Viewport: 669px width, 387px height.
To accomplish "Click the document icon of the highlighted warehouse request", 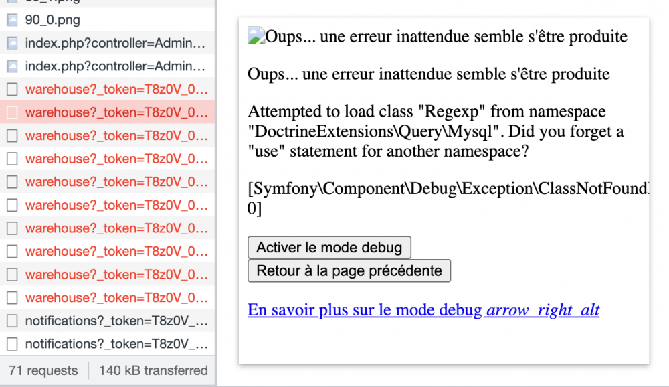I will [x=11, y=112].
